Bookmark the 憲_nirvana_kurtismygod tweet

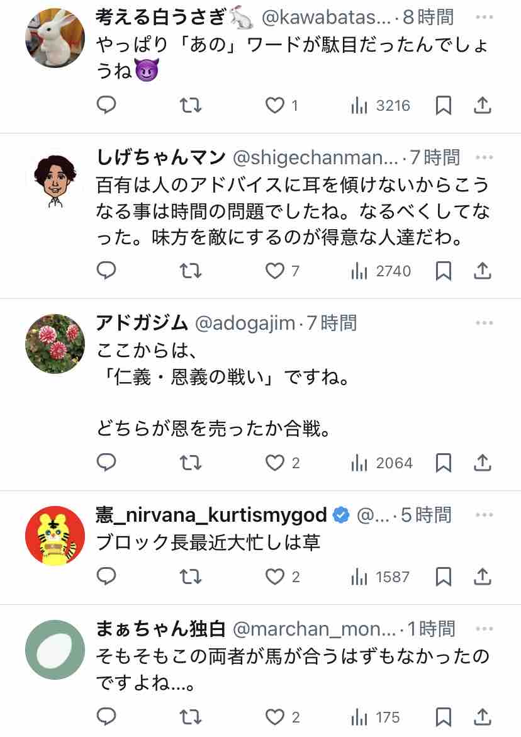click(444, 577)
